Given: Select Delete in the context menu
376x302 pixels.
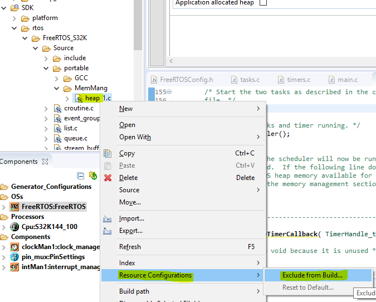Looking at the screenshot, I should pos(183,178).
